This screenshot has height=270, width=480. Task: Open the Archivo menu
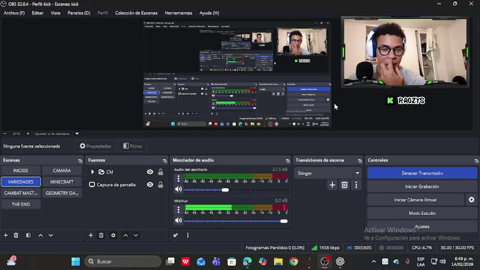point(14,13)
